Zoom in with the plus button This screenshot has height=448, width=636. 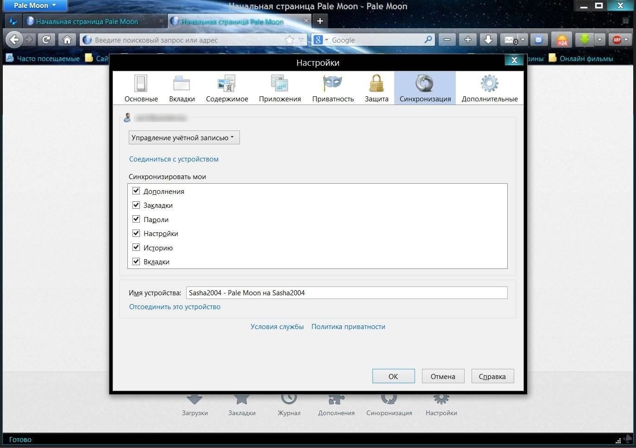tap(468, 39)
